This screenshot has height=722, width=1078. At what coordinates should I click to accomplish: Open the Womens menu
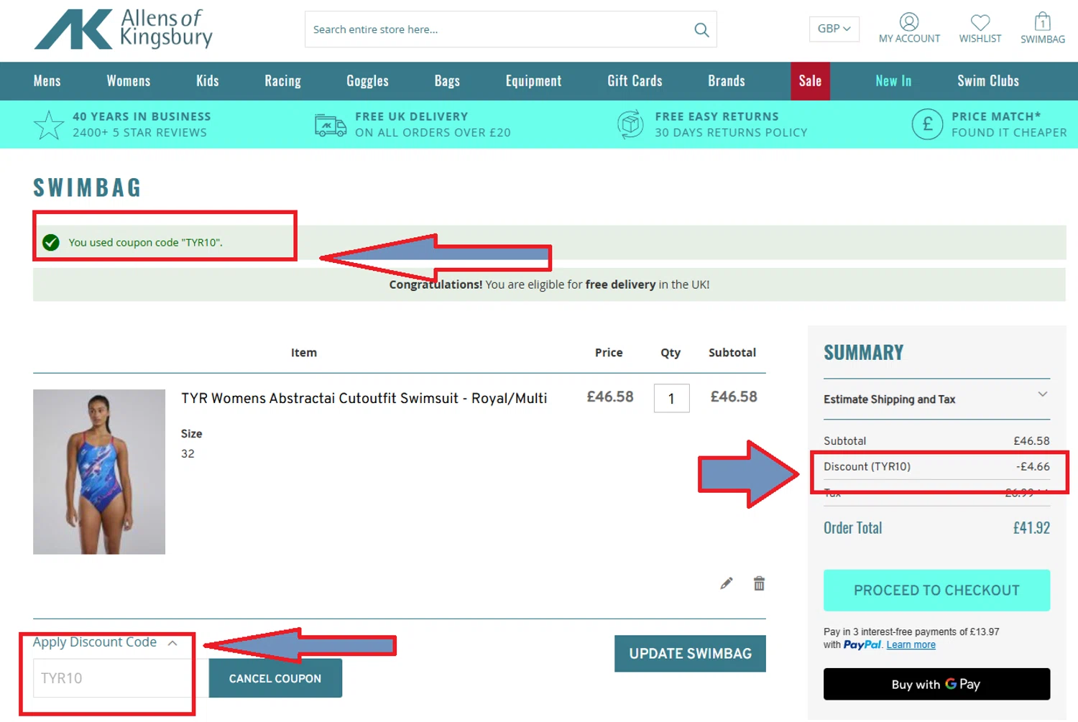click(x=129, y=80)
